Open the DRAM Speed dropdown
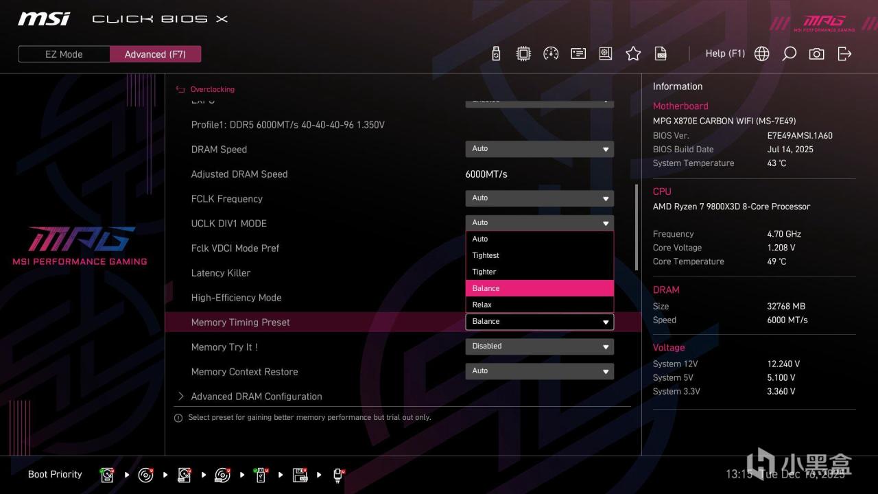878x494 pixels. (x=539, y=149)
